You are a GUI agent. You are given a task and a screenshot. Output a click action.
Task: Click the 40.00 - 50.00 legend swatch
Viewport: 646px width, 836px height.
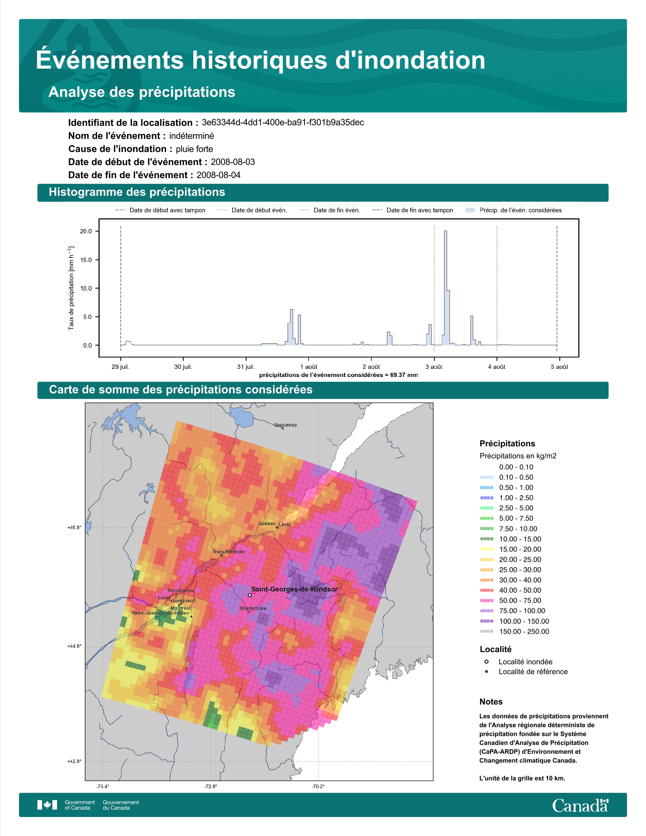click(x=486, y=591)
